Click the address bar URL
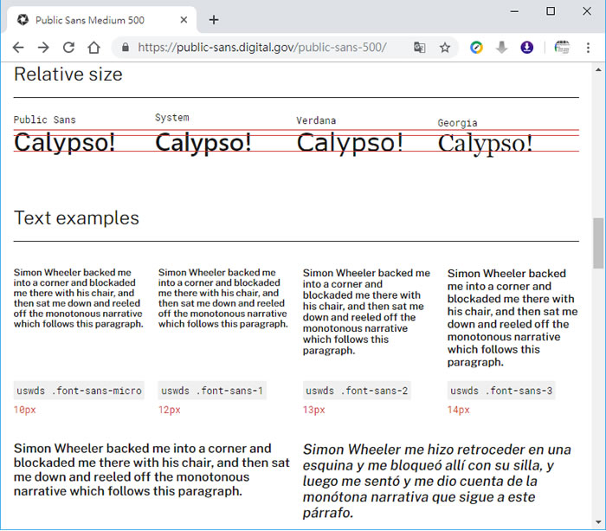The image size is (606, 531). point(262,48)
